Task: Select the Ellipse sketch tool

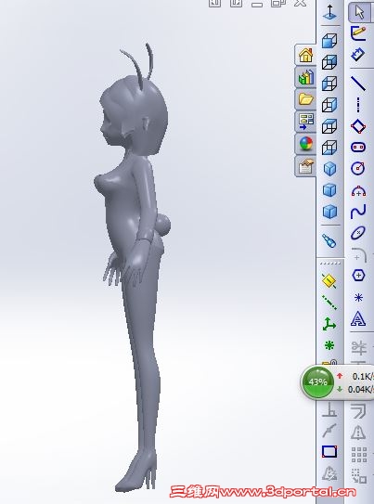Action: tap(358, 233)
